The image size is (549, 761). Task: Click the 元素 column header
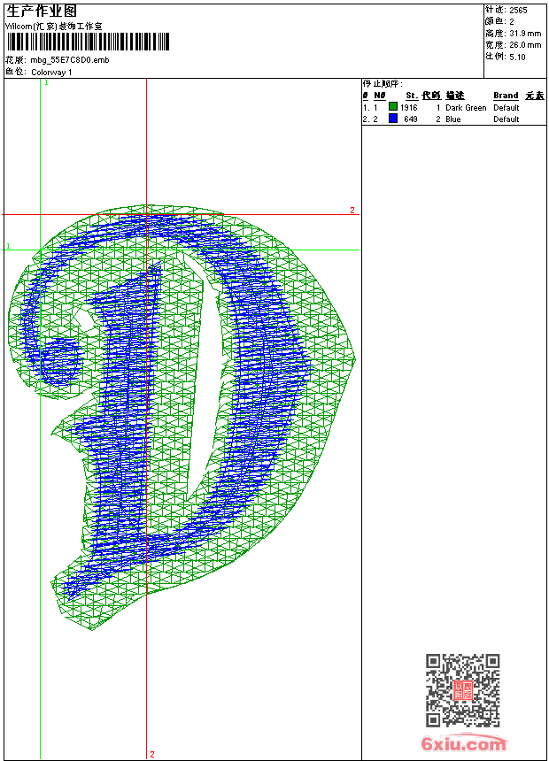pyautogui.click(x=534, y=95)
